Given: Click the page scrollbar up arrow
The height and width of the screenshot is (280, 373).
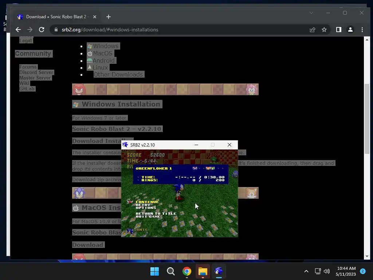Looking at the screenshot, I should 367,40.
